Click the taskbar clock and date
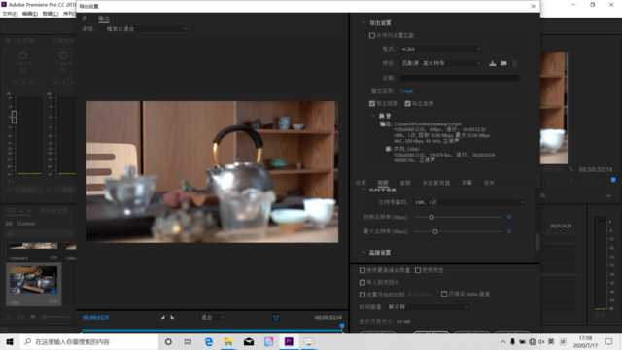This screenshot has height=350, width=622. tap(585, 341)
